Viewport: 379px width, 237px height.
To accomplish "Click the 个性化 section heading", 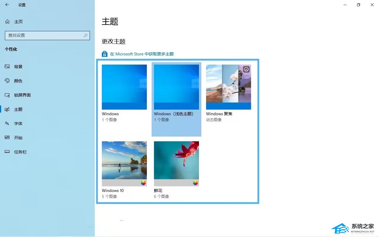I will [x=11, y=49].
